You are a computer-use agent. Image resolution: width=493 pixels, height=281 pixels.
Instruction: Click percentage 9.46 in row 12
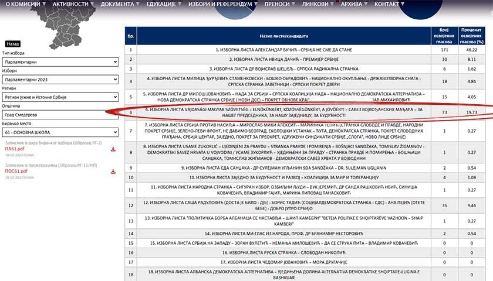pyautogui.click(x=471, y=205)
